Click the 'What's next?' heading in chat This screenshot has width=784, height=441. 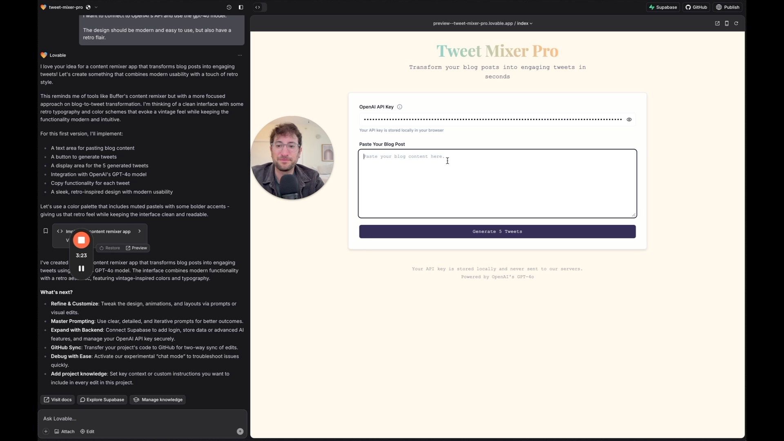click(56, 292)
